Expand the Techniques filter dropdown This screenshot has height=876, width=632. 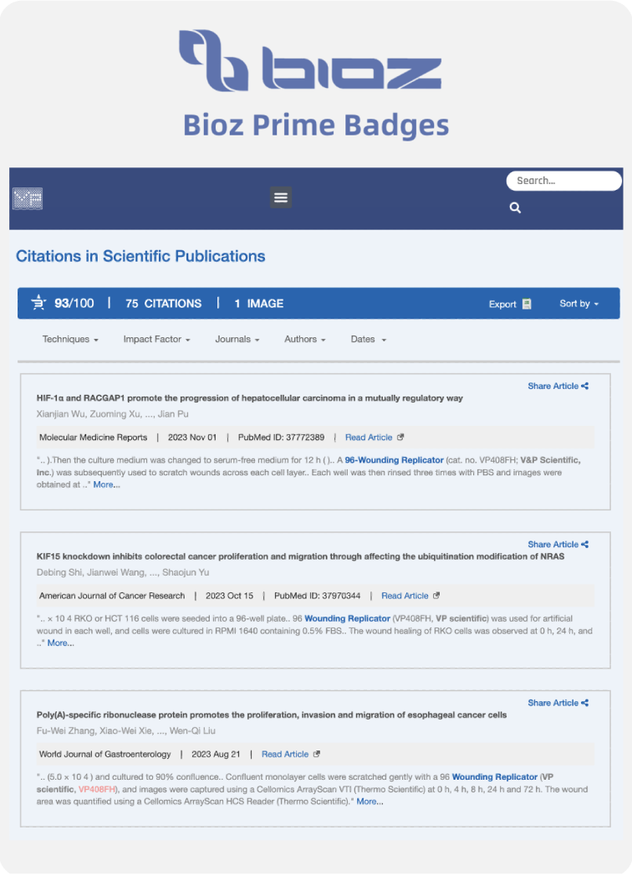pyautogui.click(x=70, y=340)
